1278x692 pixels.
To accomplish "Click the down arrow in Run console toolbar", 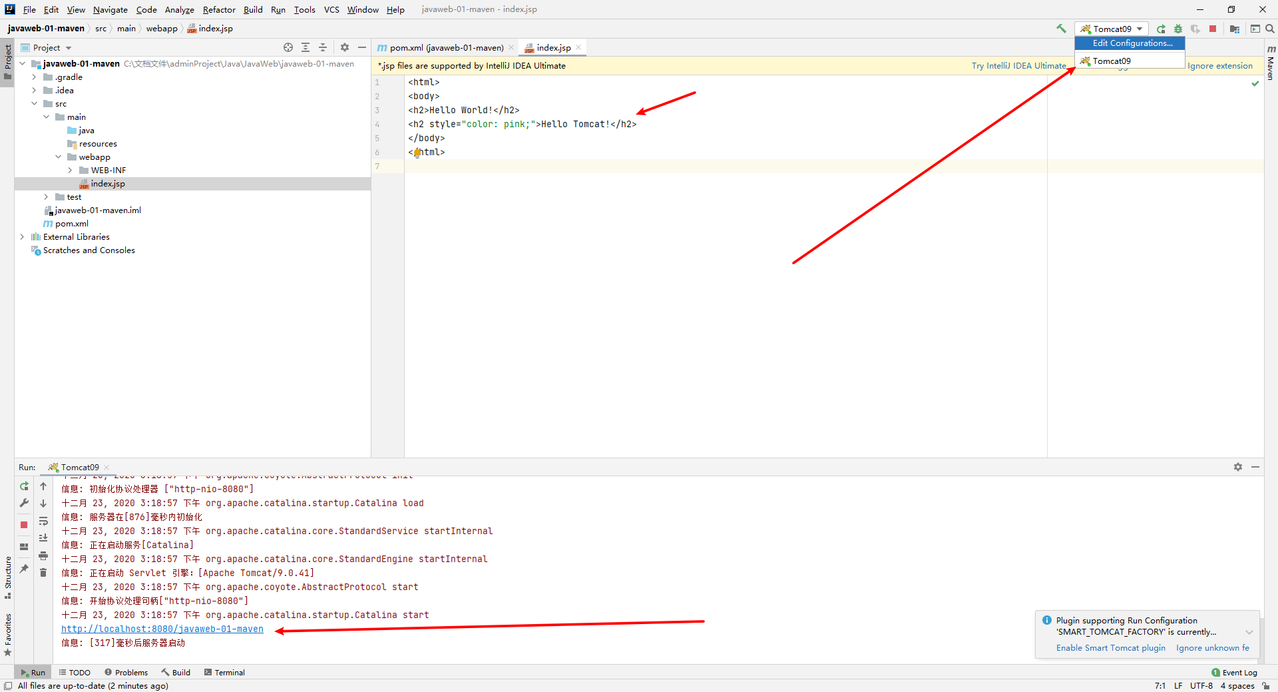I will pyautogui.click(x=43, y=504).
